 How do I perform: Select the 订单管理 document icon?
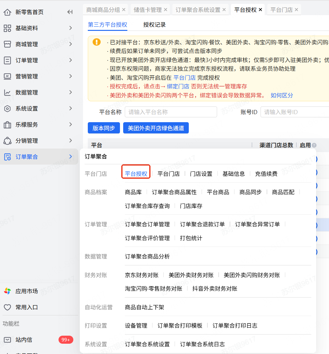click(7, 60)
